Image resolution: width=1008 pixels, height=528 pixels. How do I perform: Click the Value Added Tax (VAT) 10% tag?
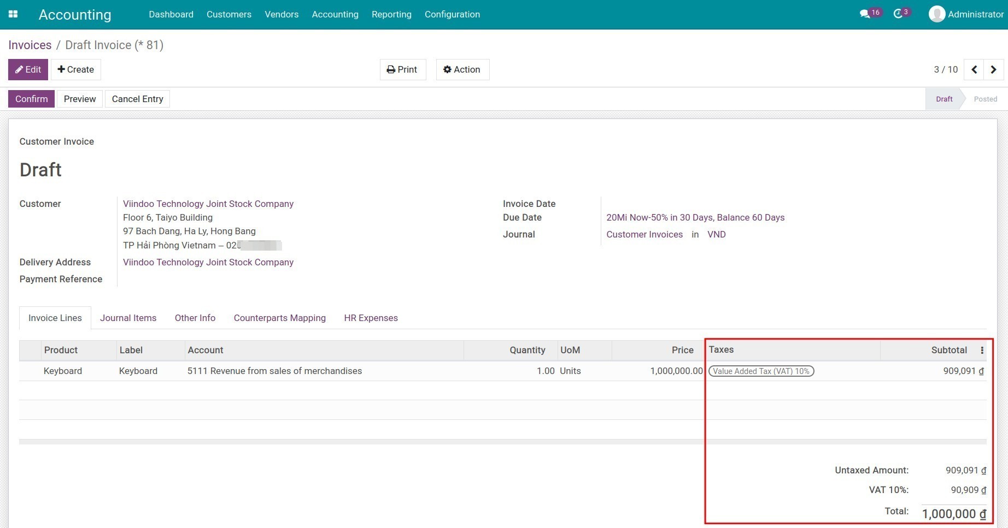761,371
